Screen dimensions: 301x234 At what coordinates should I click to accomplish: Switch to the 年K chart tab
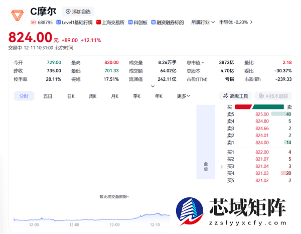click(x=159, y=96)
